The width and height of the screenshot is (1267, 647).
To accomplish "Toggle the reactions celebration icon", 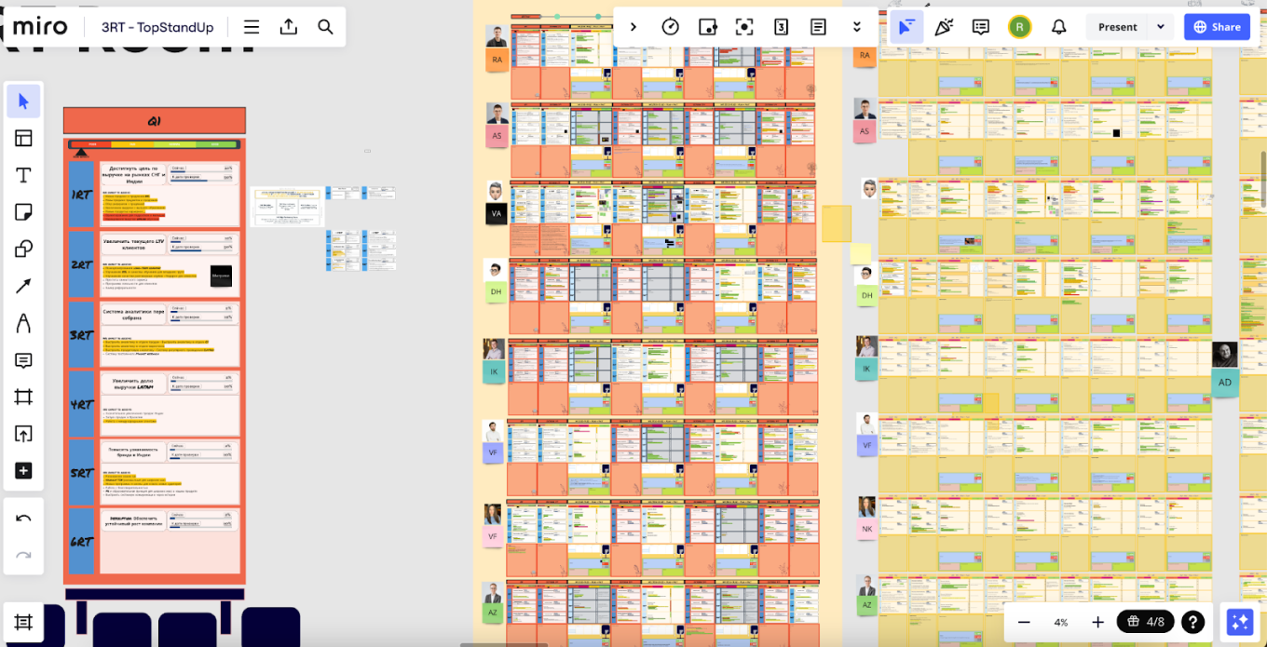I will click(944, 27).
